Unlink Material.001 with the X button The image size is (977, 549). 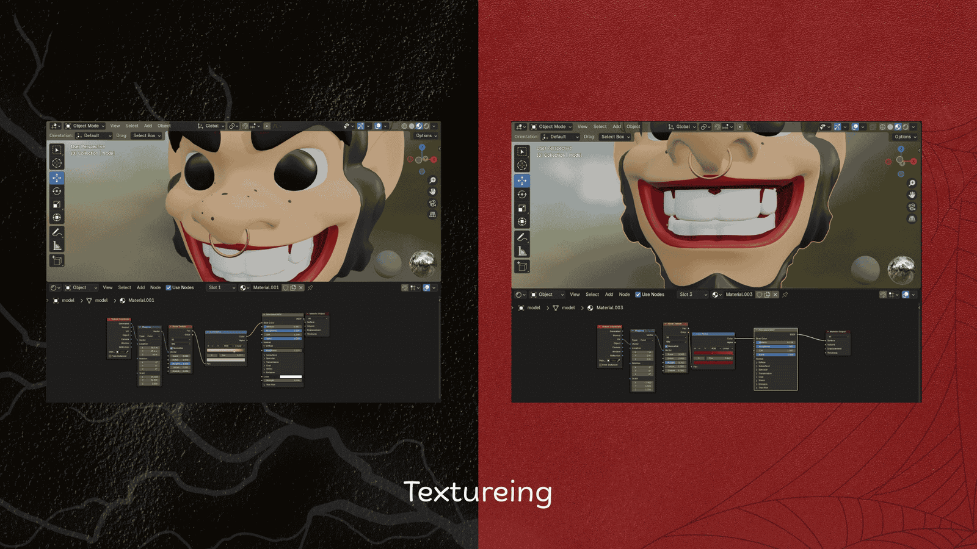(x=301, y=288)
